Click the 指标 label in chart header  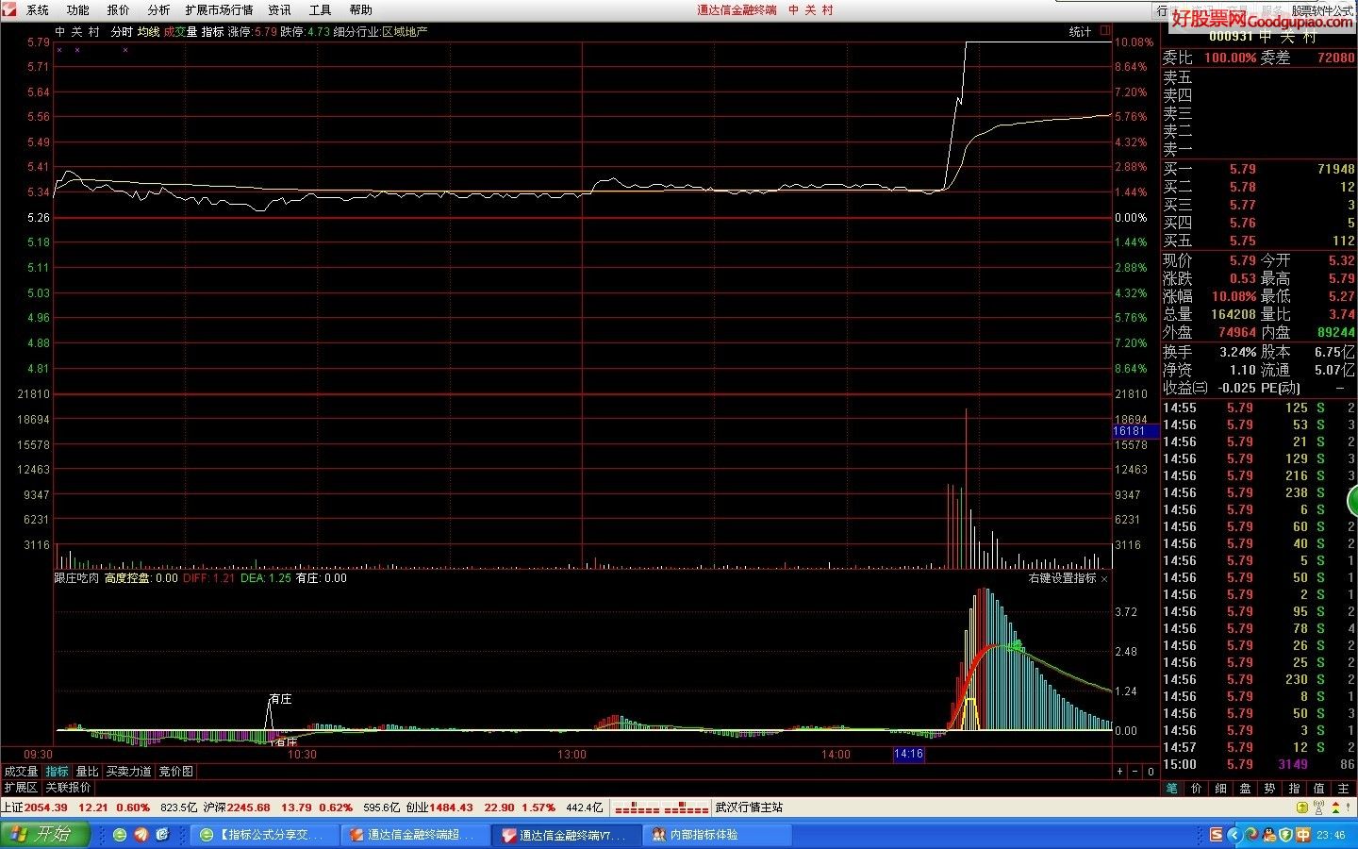(212, 32)
